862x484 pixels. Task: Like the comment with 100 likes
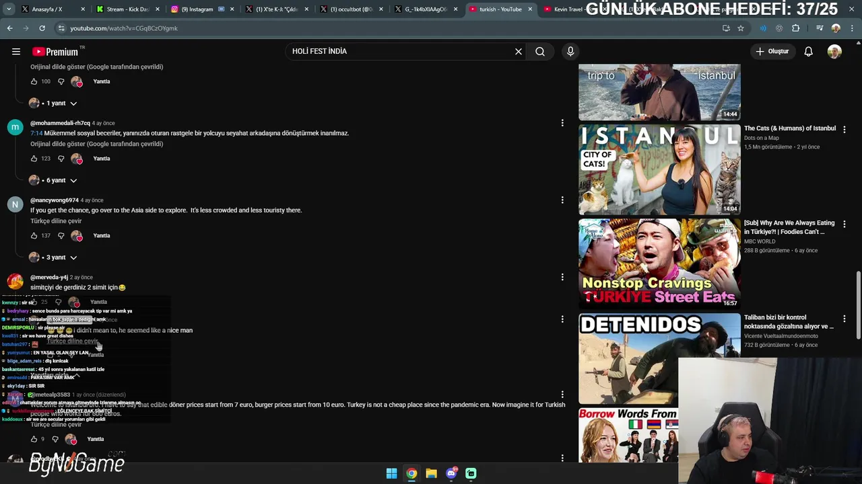pyautogui.click(x=34, y=81)
